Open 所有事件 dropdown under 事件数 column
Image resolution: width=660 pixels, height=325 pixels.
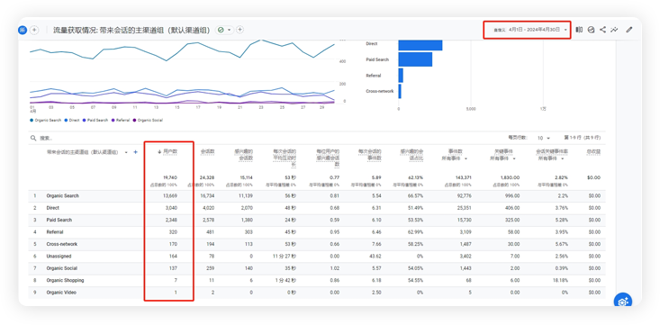(x=454, y=158)
